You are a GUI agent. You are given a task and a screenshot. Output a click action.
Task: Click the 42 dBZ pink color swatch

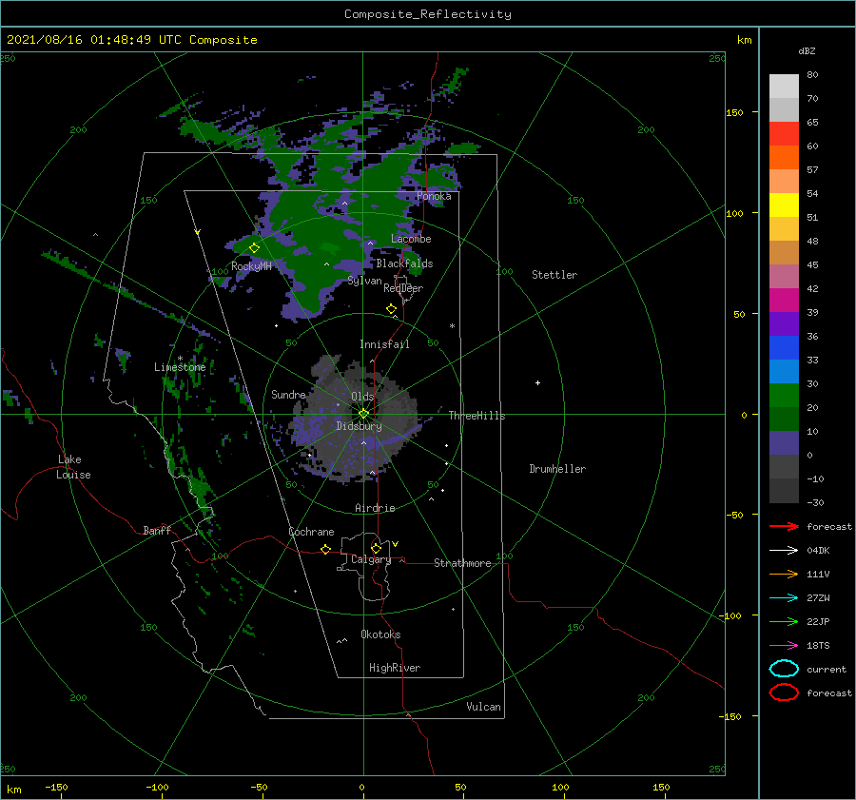[x=784, y=276]
